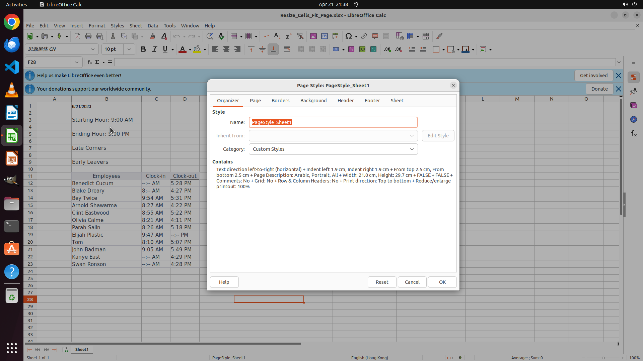Click the Get involved button
Screen dimensions: 643x361
coord(593,76)
